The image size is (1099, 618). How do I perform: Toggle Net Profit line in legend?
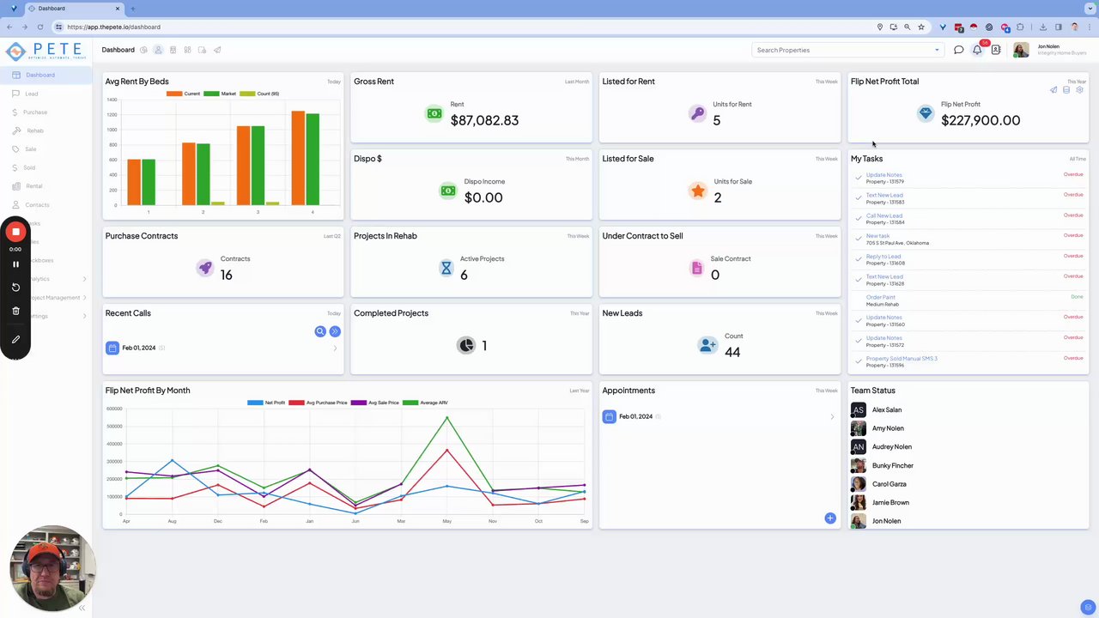[266, 403]
